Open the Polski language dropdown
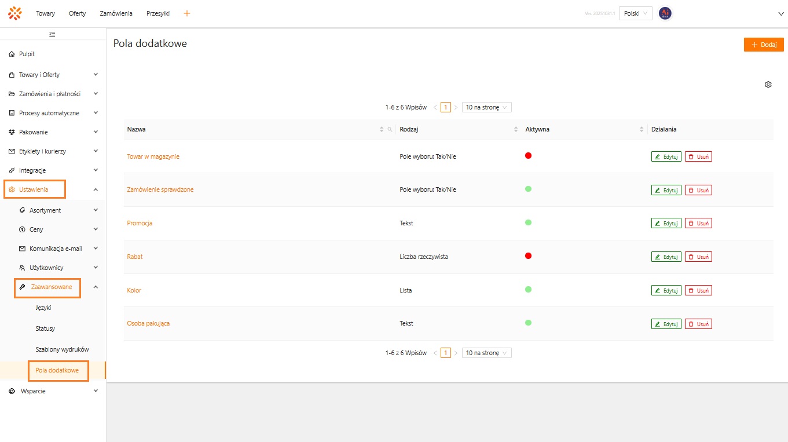Screen dimensions: 788x442 click(635, 13)
